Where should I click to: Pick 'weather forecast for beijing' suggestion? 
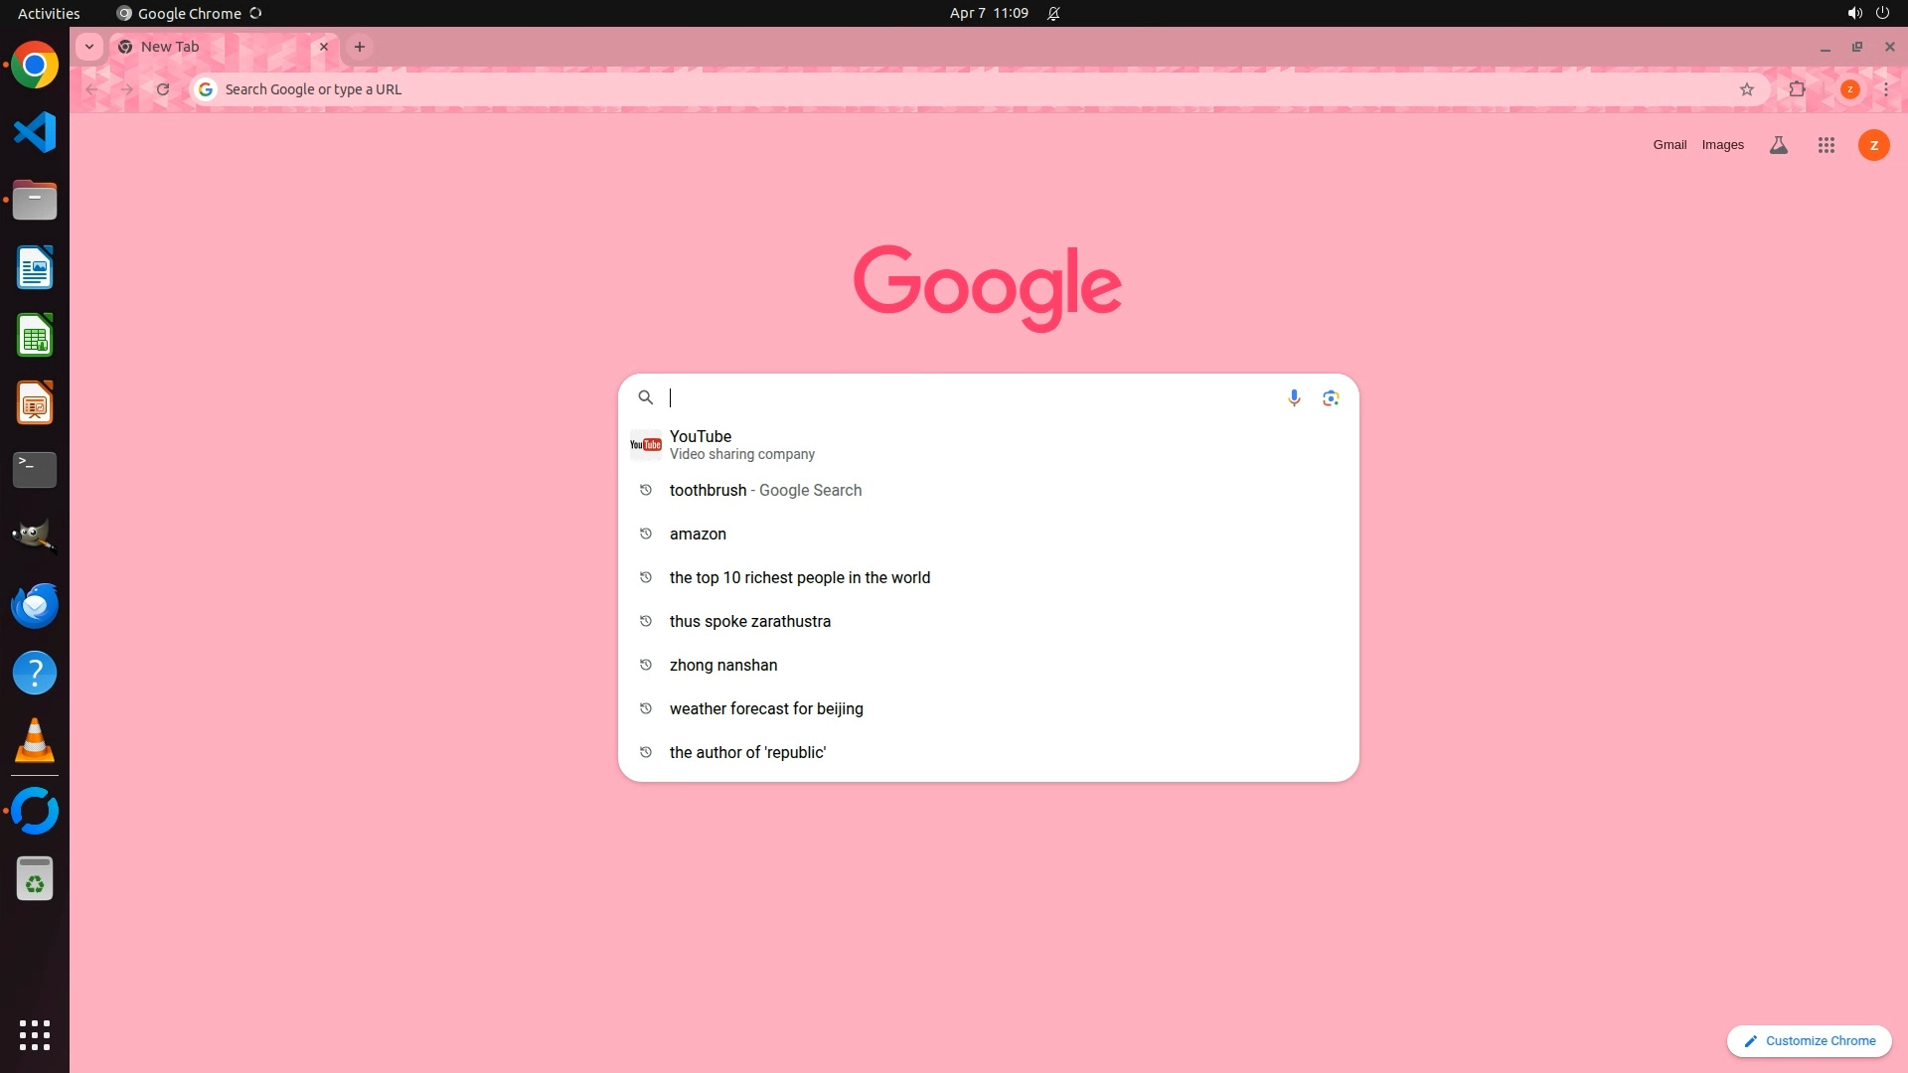765,708
